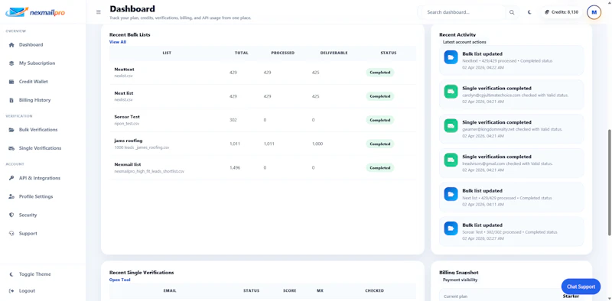This screenshot has height=301, width=612.
Task: Select the Next list row name
Action: tap(124, 93)
